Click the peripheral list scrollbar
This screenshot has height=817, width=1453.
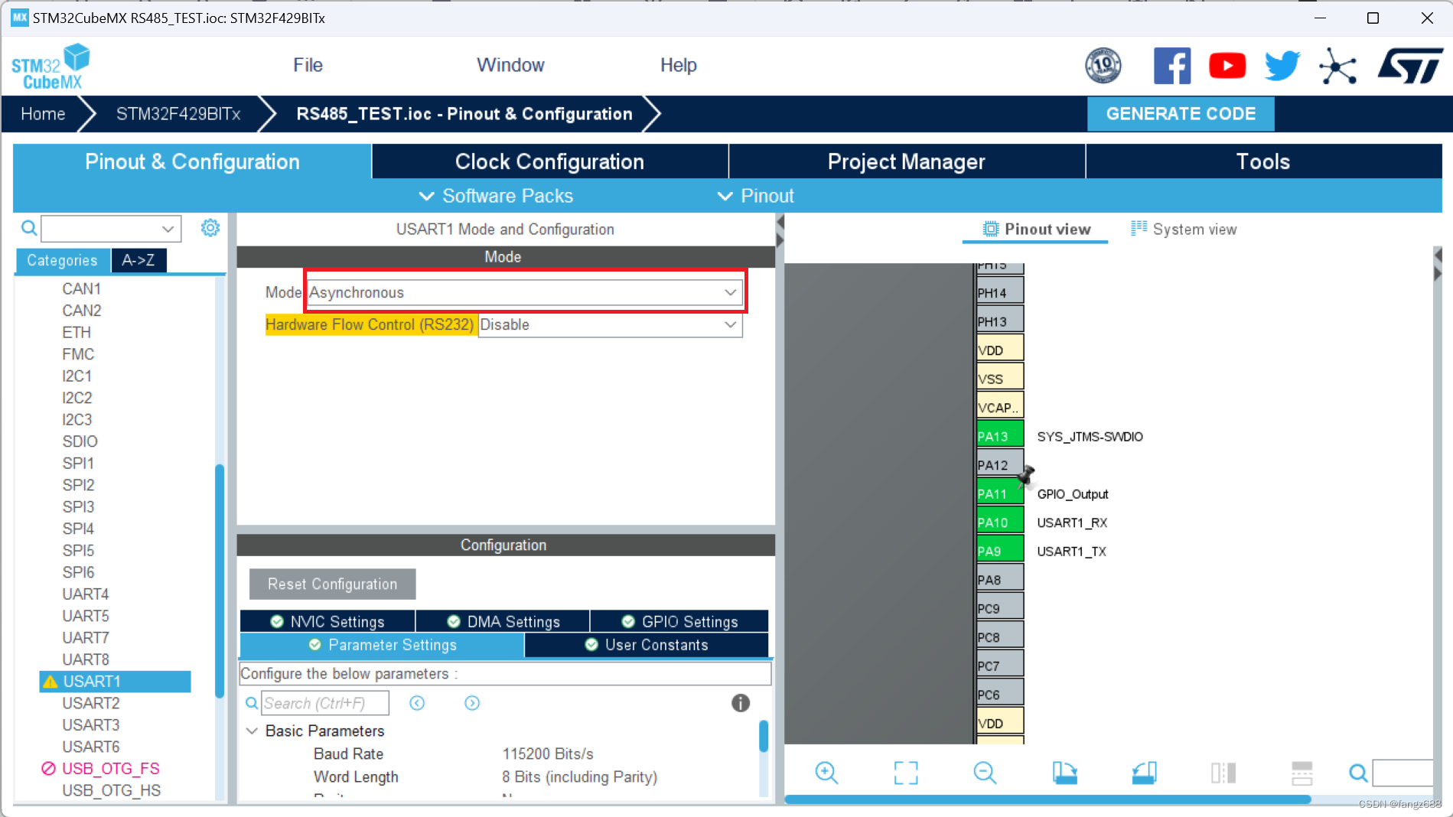click(220, 580)
